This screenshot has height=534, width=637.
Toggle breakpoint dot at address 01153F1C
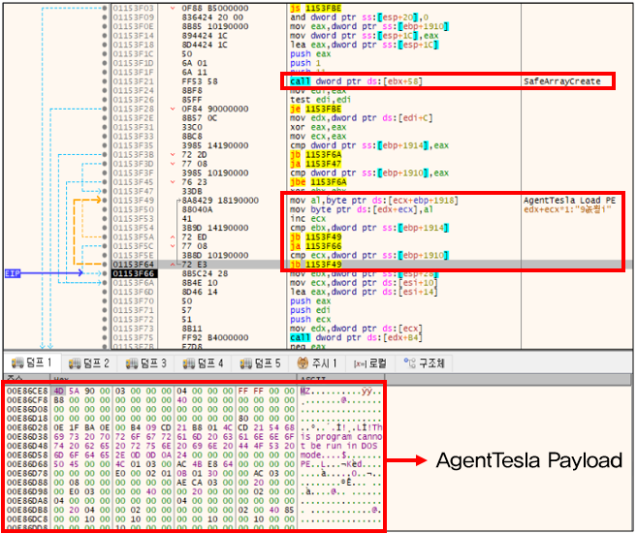(105, 54)
